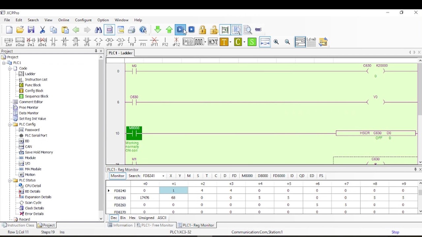422x237 pixels.
Task: Select Dec display format
Action: (x=114, y=218)
